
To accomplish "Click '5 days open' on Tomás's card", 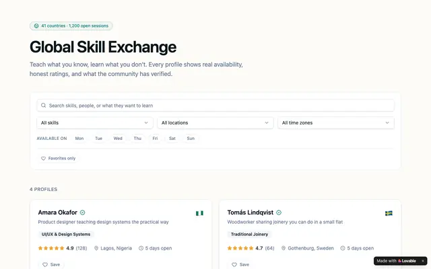I will pyautogui.click(x=360, y=248).
